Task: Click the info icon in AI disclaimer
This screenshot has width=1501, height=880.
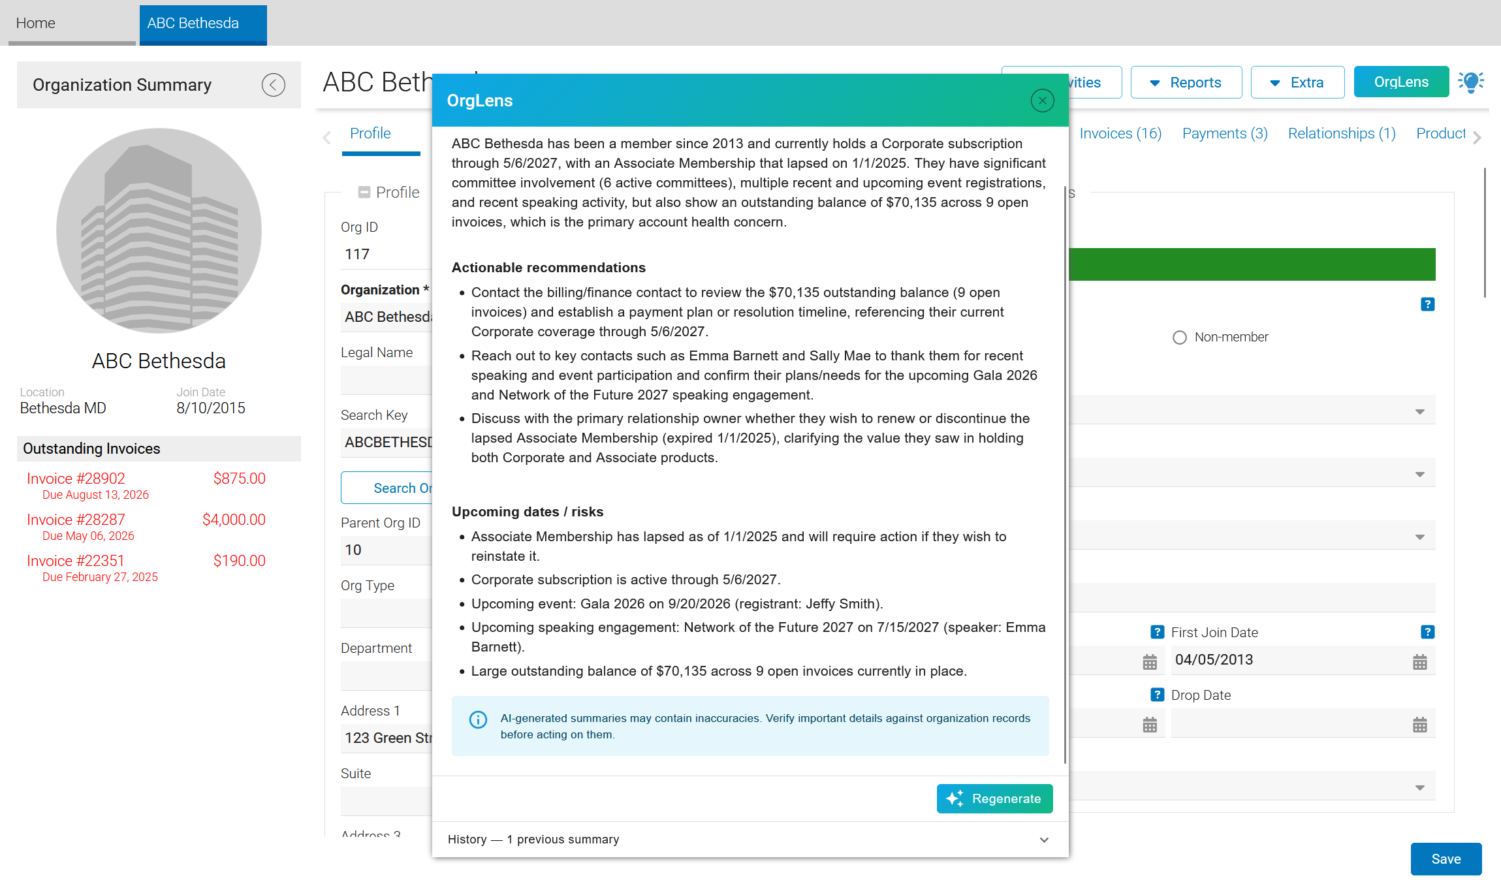Action: [x=478, y=719]
